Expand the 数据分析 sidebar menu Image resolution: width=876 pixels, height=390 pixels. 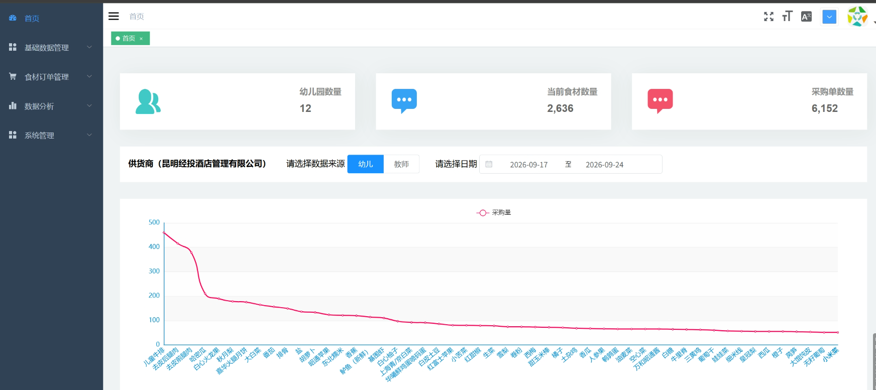(x=51, y=106)
